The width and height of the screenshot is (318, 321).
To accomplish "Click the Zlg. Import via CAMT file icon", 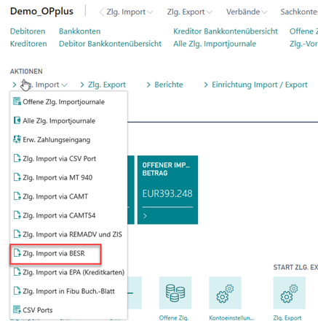I will tap(17, 196).
